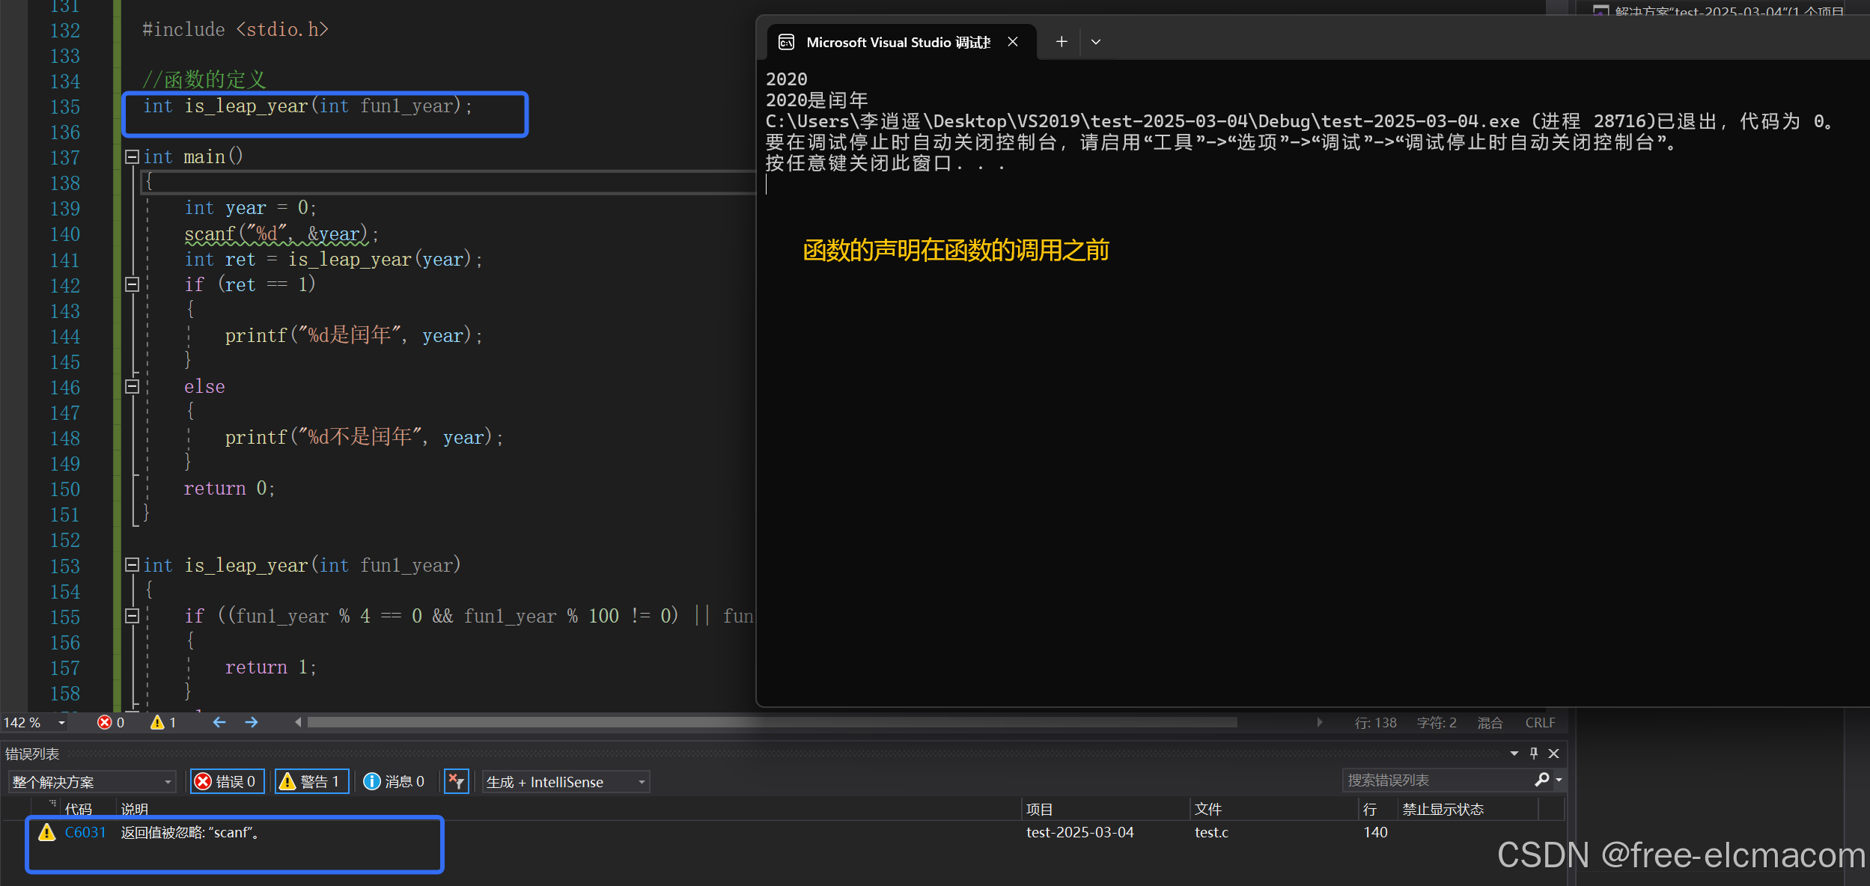The height and width of the screenshot is (886, 1870).
Task: Click the warning count icon in editor status bar
Action: [x=157, y=722]
